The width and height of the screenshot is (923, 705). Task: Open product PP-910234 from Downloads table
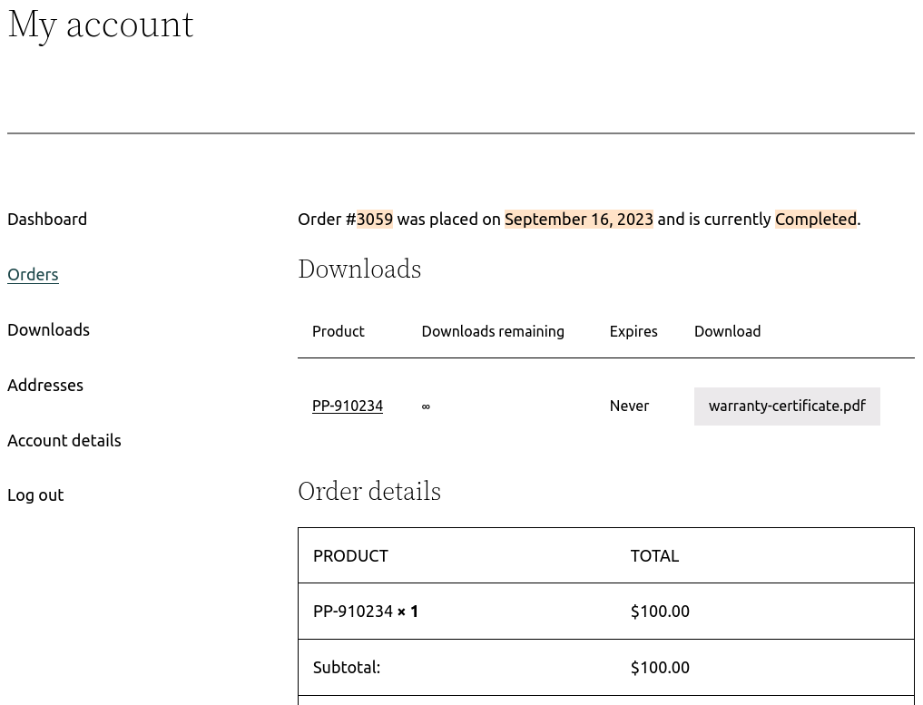click(x=348, y=406)
